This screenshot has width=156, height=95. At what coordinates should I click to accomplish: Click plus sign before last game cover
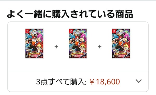point(100,47)
